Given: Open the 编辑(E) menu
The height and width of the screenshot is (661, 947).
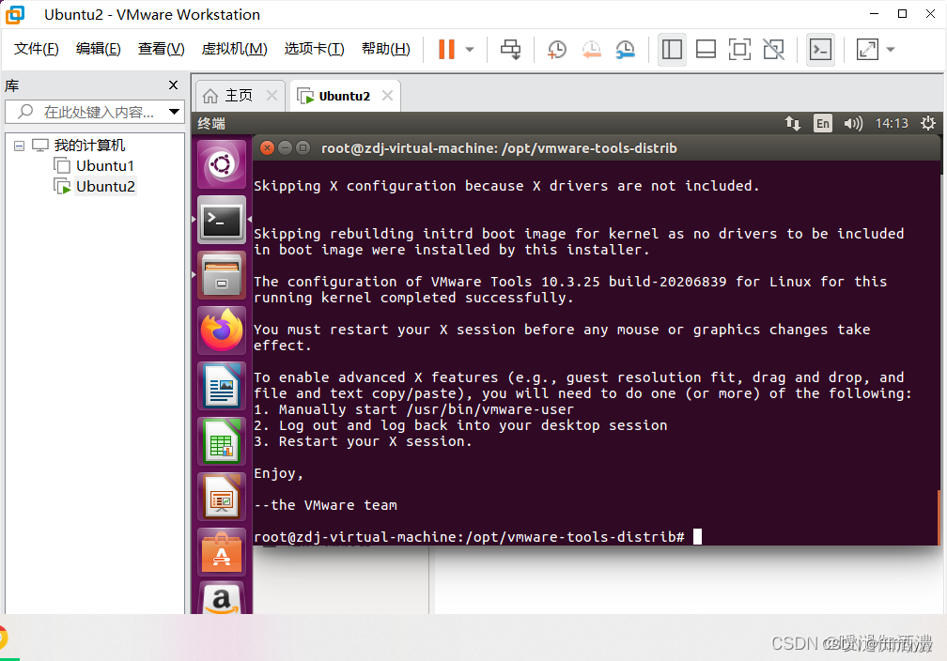Looking at the screenshot, I should (x=99, y=49).
